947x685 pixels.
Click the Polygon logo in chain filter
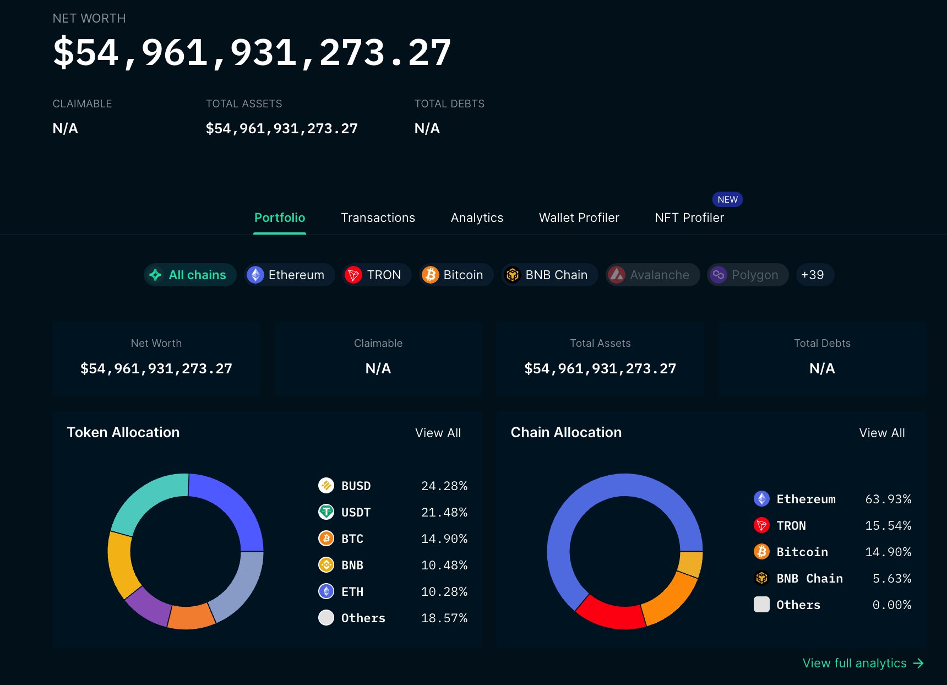tap(719, 275)
